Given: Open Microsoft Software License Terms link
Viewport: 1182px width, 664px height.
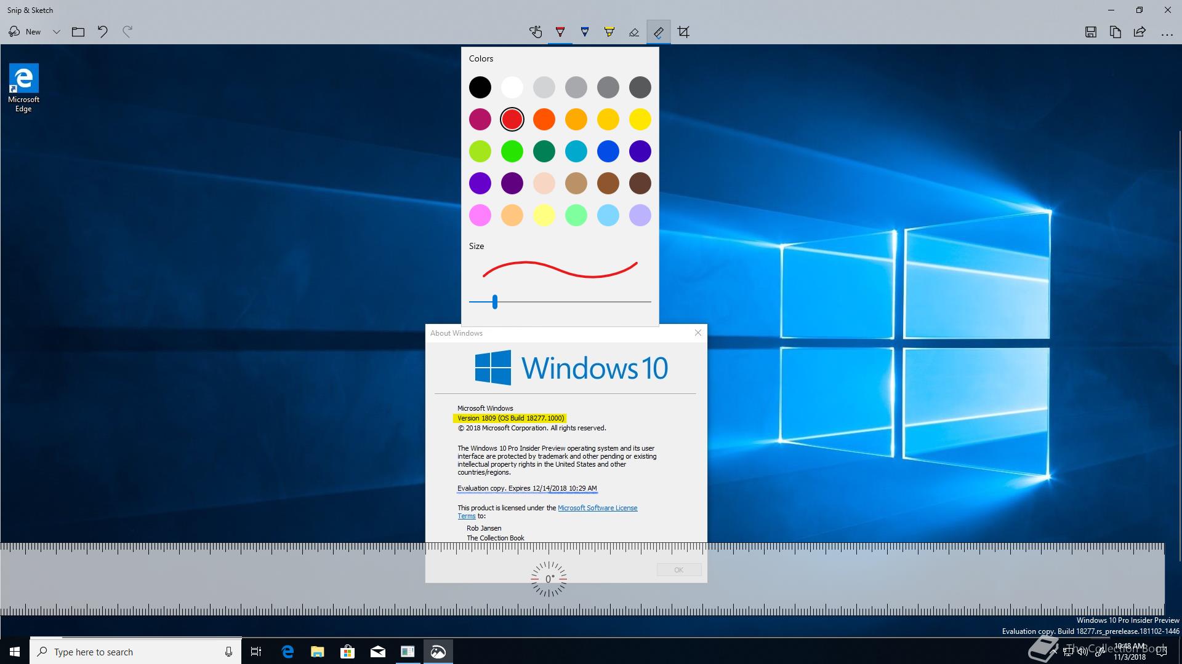Looking at the screenshot, I should [x=597, y=508].
